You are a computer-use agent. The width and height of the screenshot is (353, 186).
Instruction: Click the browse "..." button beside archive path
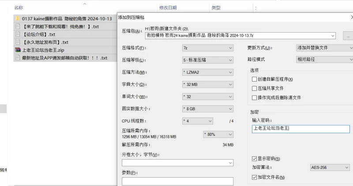tap(348, 36)
